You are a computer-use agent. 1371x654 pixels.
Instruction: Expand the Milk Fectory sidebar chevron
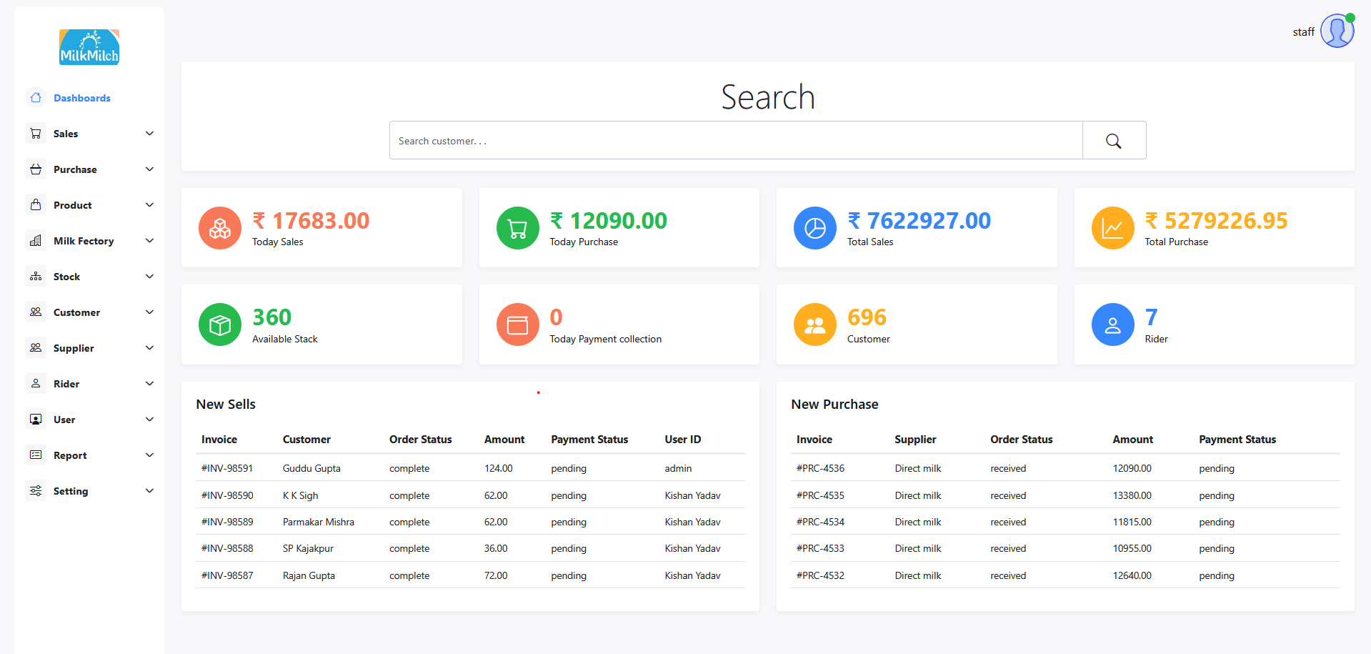pos(149,241)
